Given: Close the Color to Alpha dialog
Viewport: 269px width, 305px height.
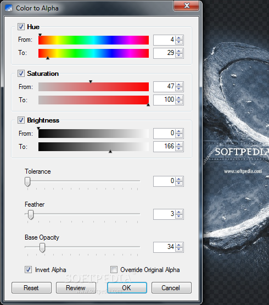Looking at the screenshot, I should pos(187,5).
